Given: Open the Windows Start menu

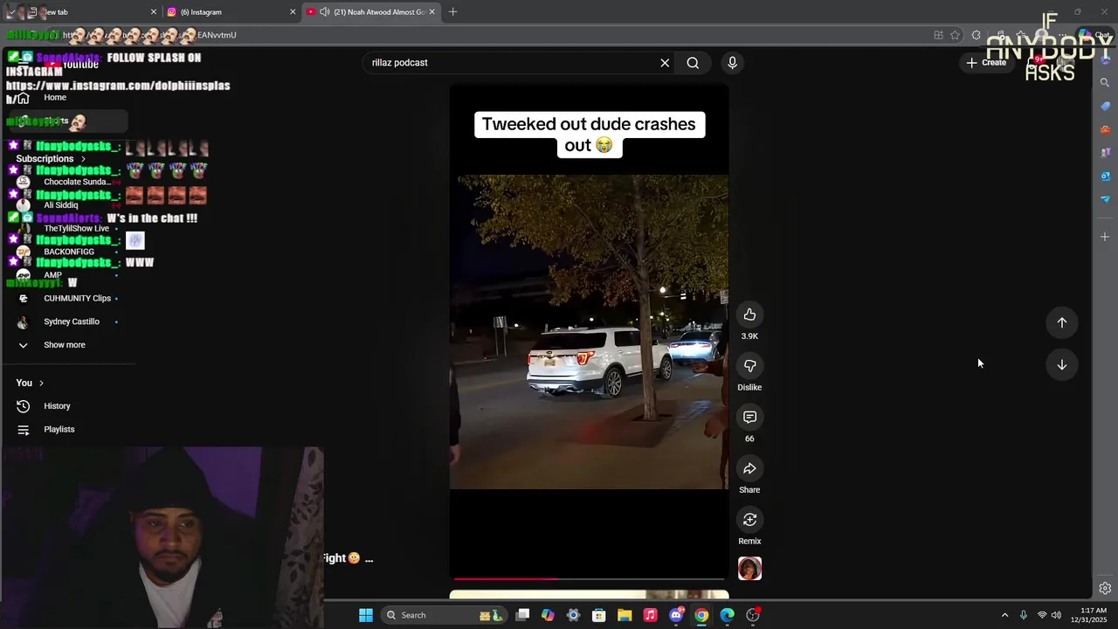Looking at the screenshot, I should 366,615.
